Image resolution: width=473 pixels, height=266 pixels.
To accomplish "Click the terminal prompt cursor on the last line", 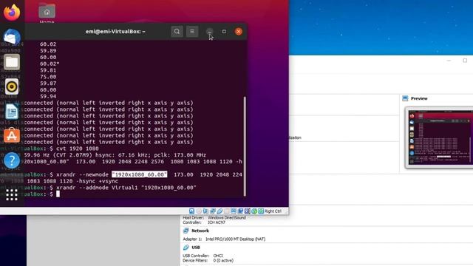I will pos(58,194).
